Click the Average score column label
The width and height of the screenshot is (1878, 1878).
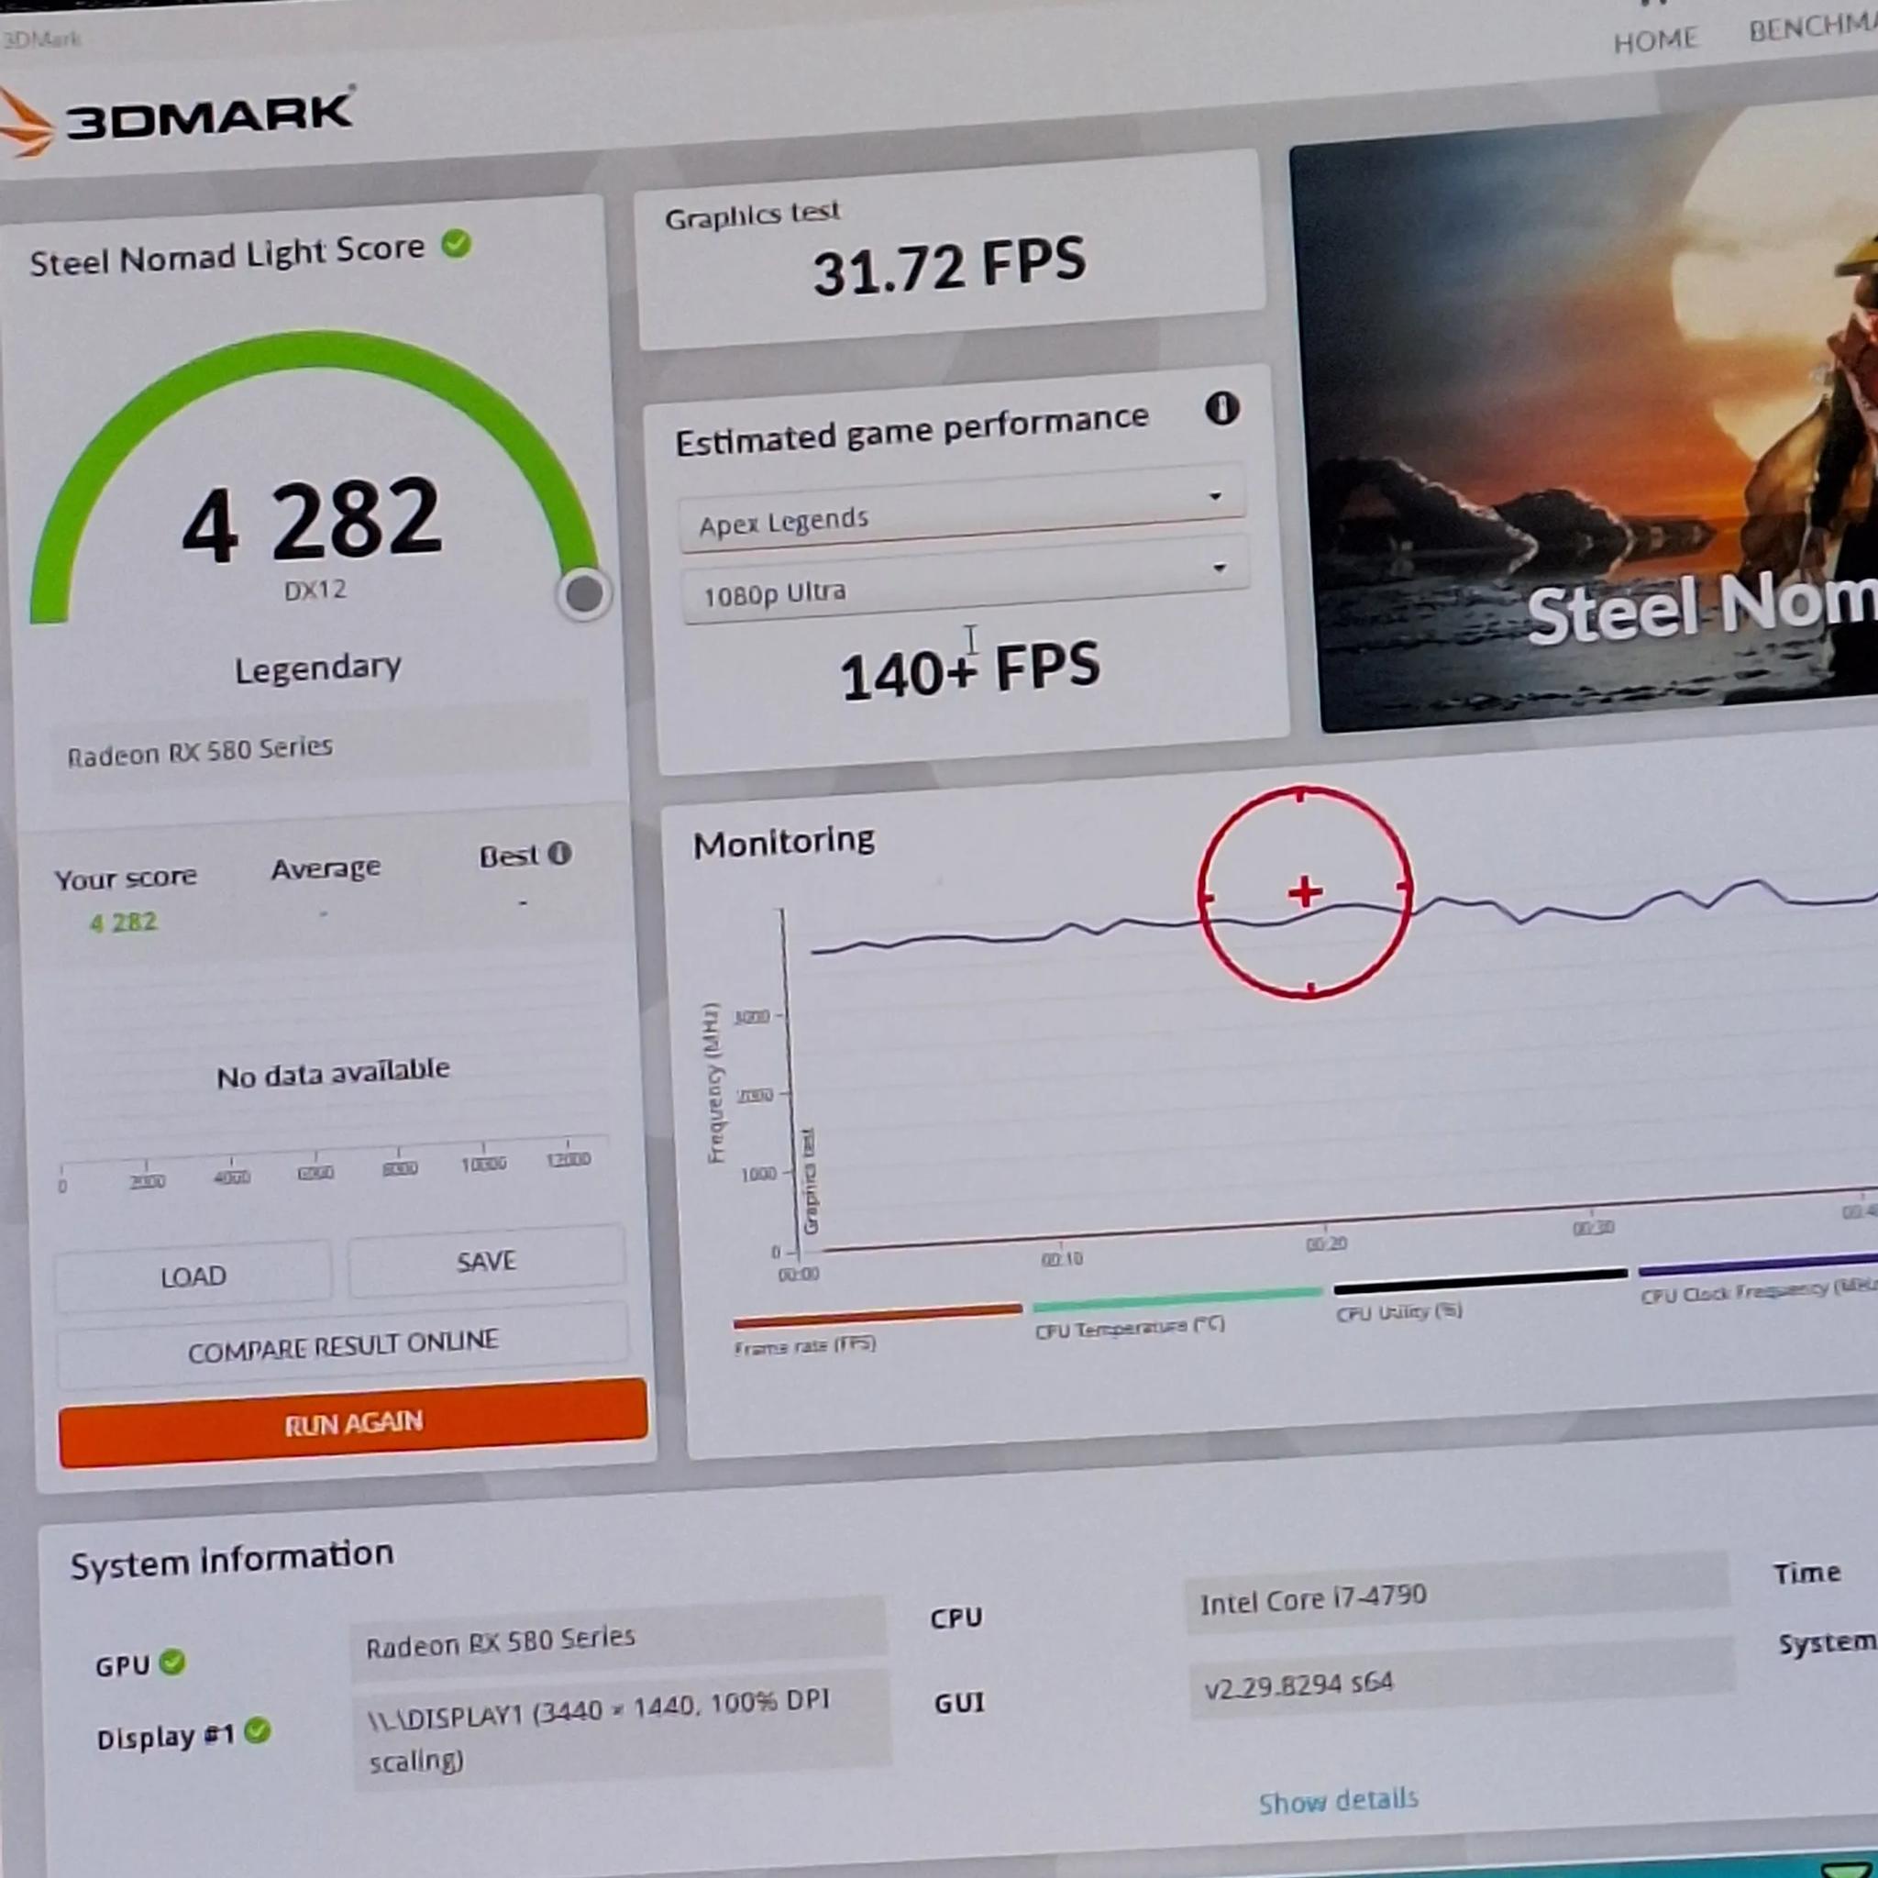326,868
